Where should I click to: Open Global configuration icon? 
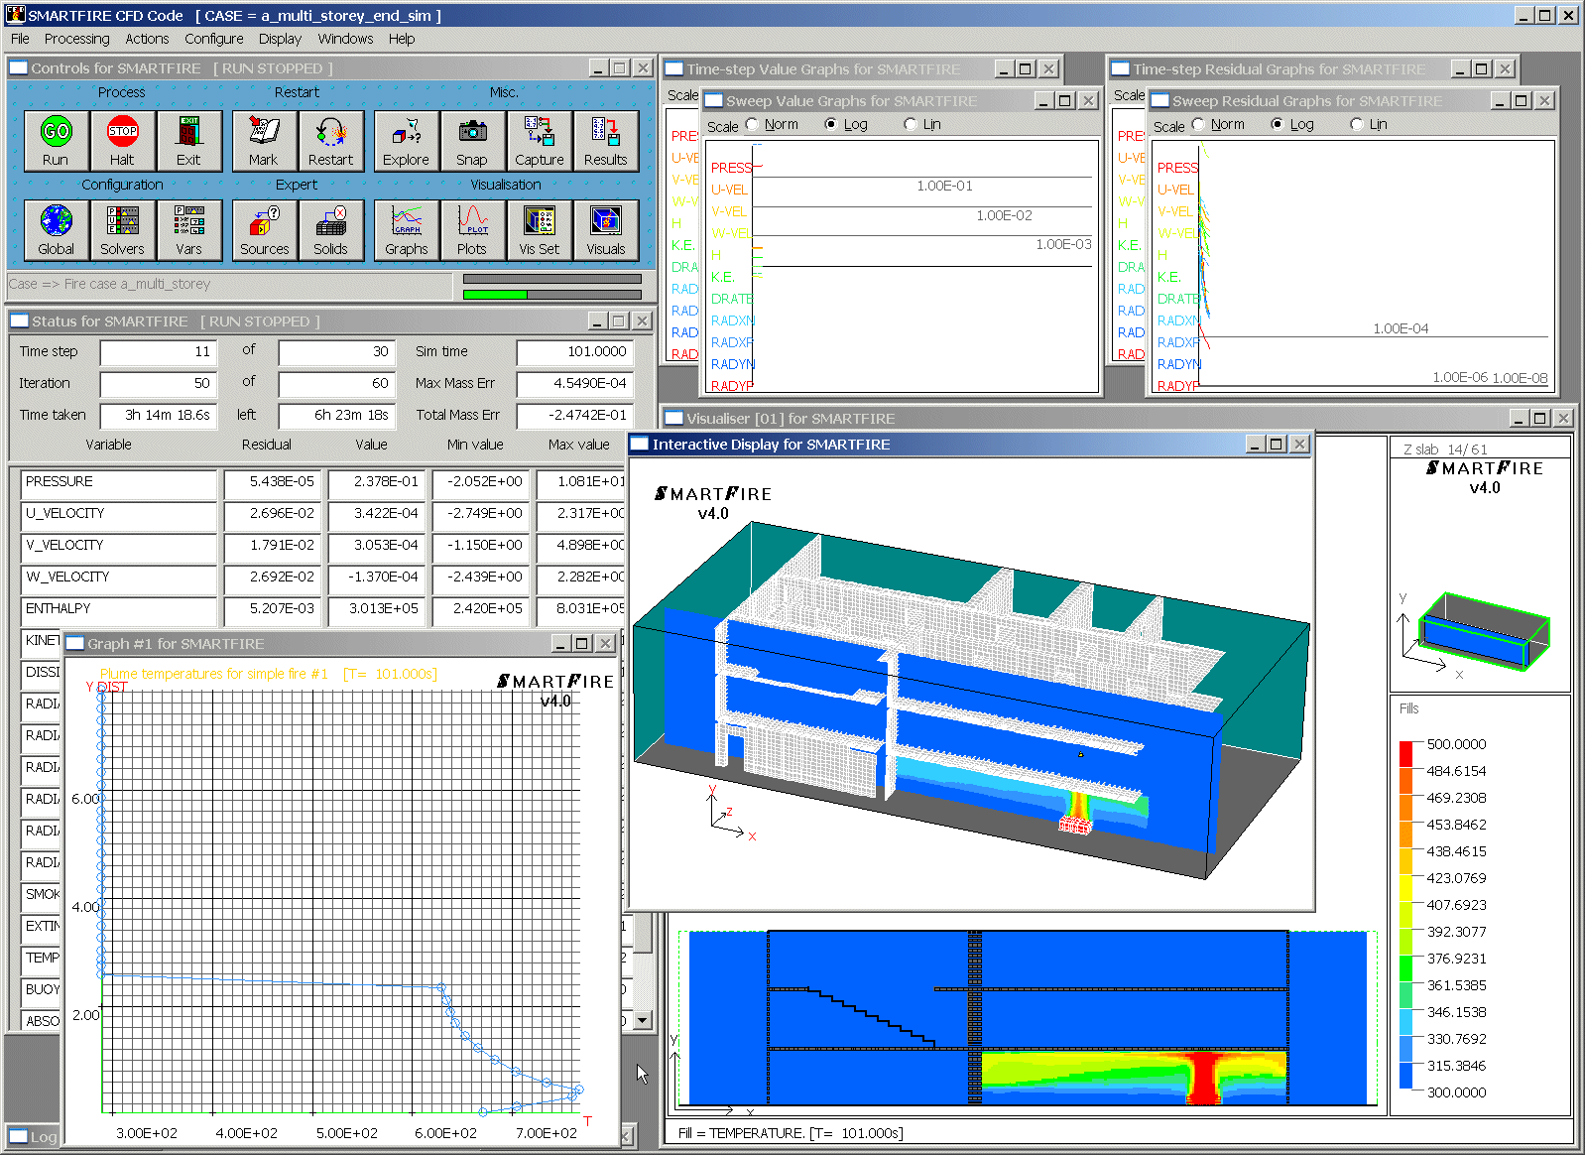[x=56, y=230]
